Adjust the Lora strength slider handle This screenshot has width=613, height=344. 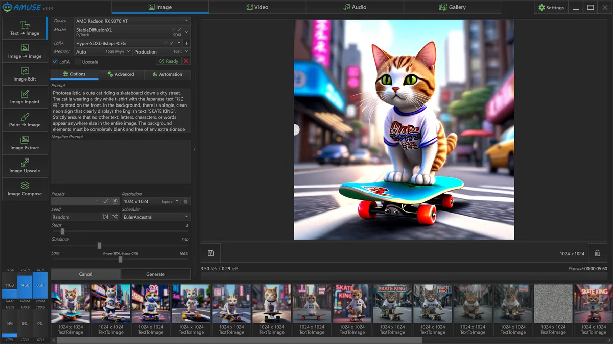(120, 259)
